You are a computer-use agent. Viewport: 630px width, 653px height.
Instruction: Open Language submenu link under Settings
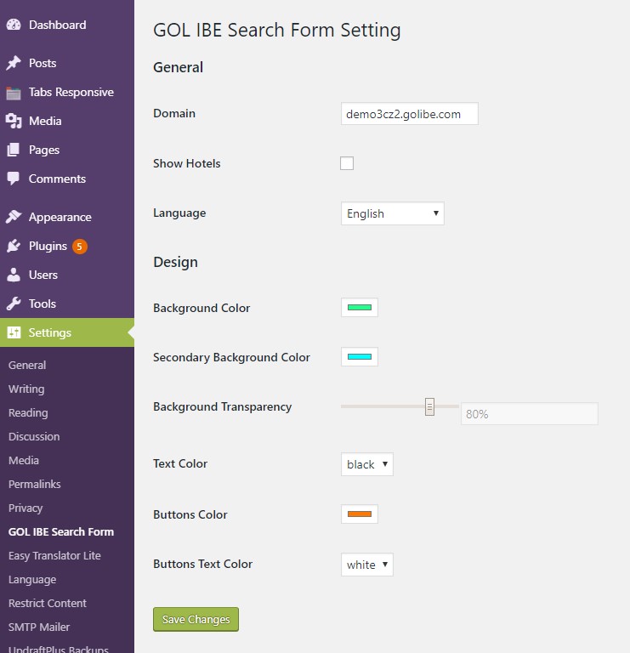(32, 579)
